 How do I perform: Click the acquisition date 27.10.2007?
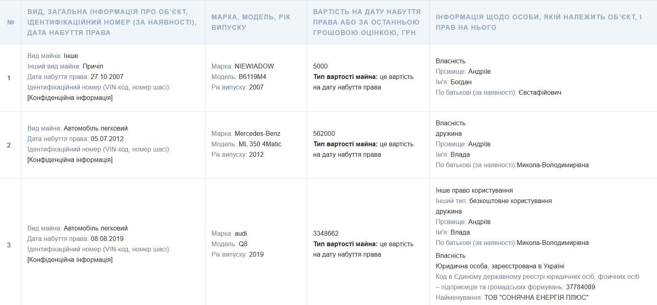tap(107, 77)
